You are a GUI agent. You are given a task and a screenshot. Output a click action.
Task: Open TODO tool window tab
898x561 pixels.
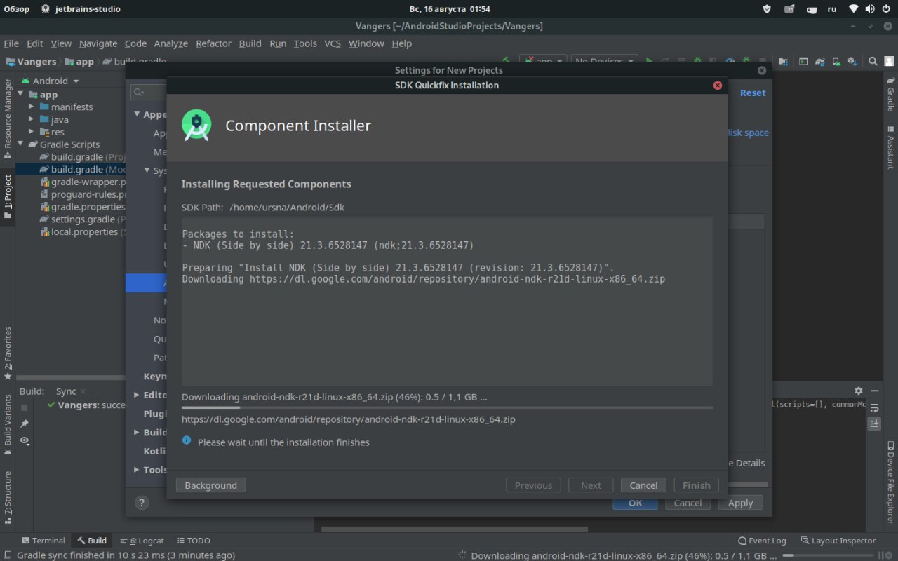(x=194, y=541)
